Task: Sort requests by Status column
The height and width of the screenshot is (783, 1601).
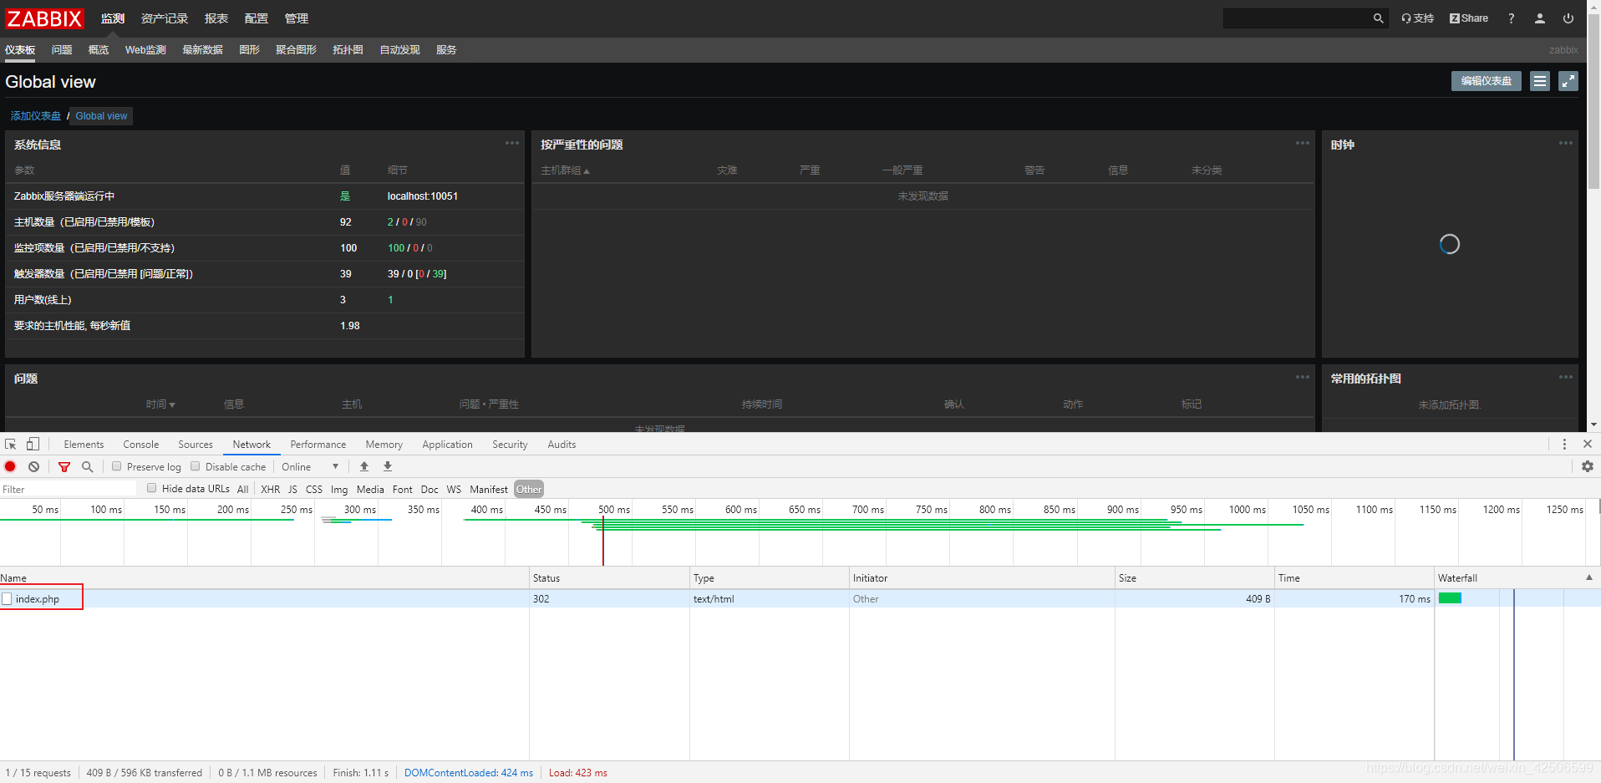Action: pyautogui.click(x=609, y=577)
